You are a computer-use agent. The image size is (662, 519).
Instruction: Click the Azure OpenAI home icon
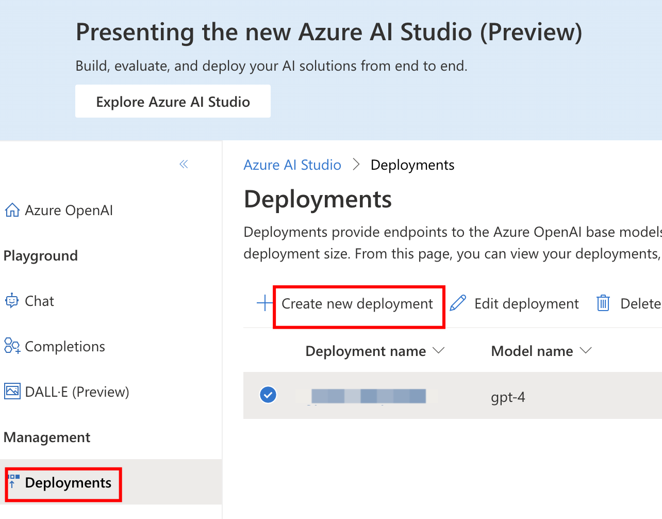pos(12,210)
